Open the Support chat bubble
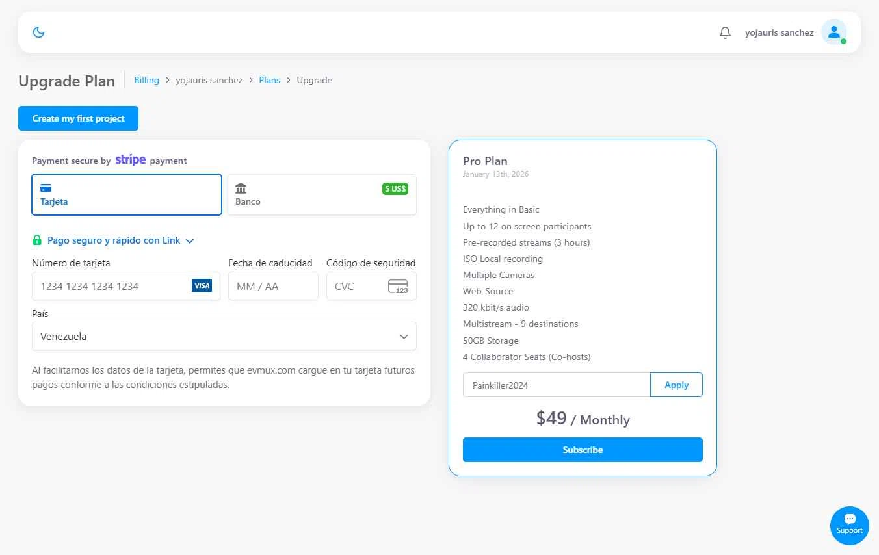The image size is (879, 555). coord(849,525)
